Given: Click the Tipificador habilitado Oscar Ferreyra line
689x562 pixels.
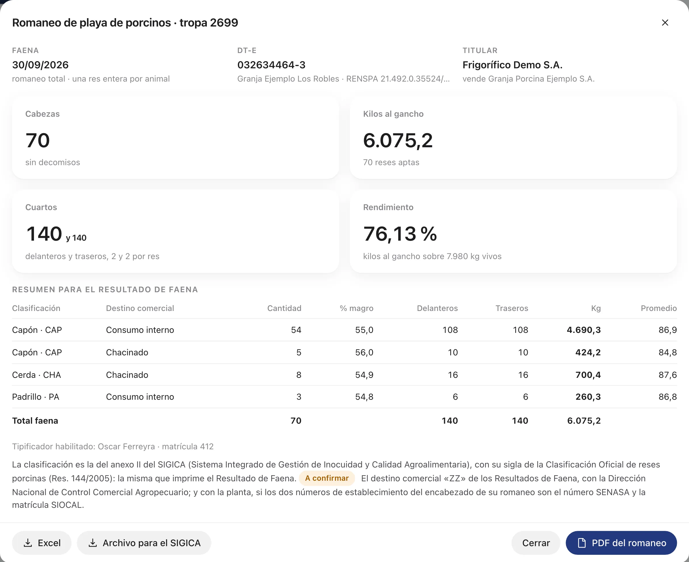Looking at the screenshot, I should tap(113, 446).
